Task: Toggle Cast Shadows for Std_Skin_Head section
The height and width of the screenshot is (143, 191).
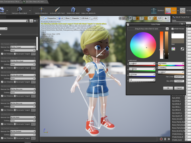Action: coord(2,68)
